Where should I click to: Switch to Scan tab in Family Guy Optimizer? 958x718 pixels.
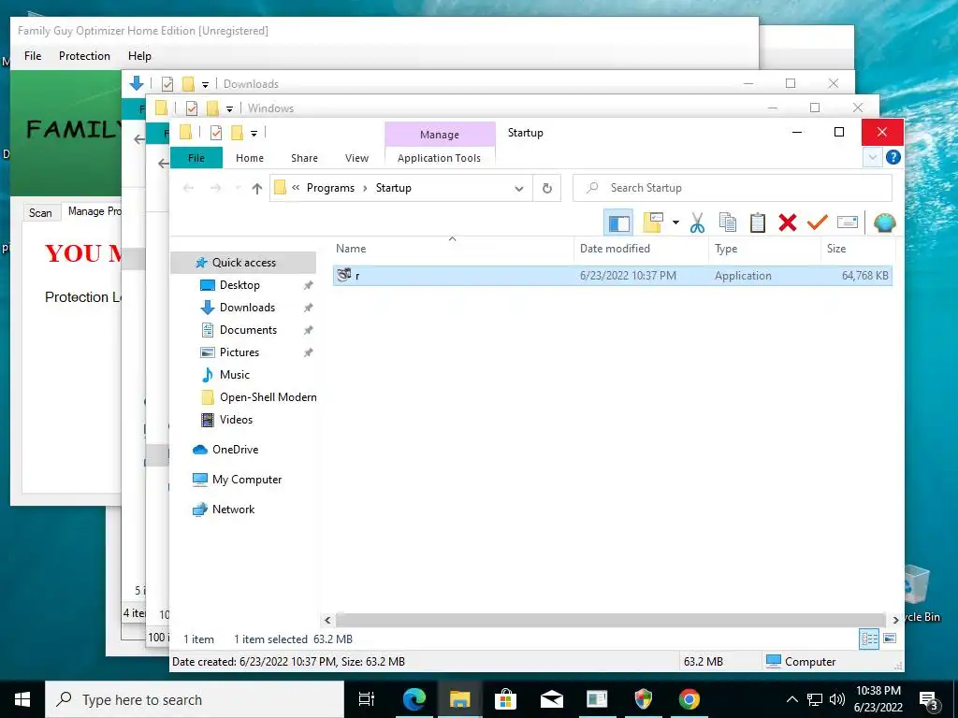coord(40,212)
